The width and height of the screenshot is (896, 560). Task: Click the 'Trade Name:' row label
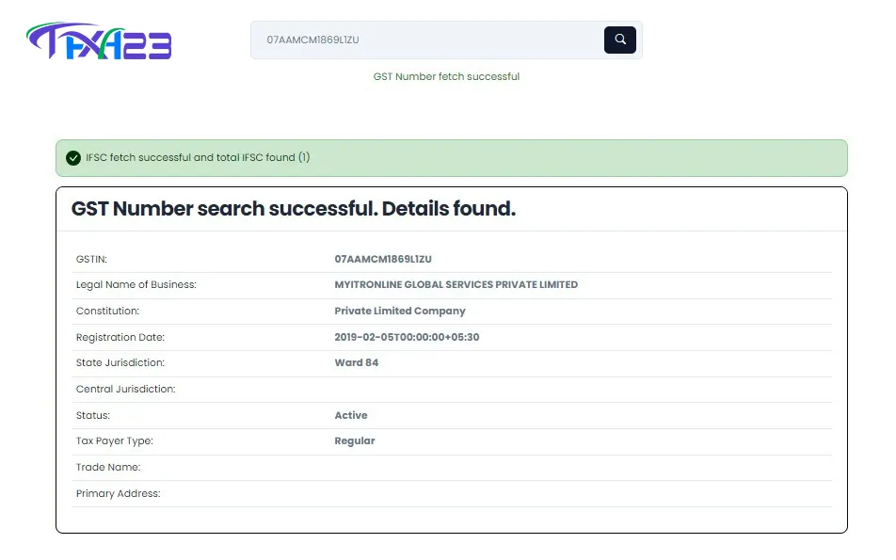tap(107, 467)
